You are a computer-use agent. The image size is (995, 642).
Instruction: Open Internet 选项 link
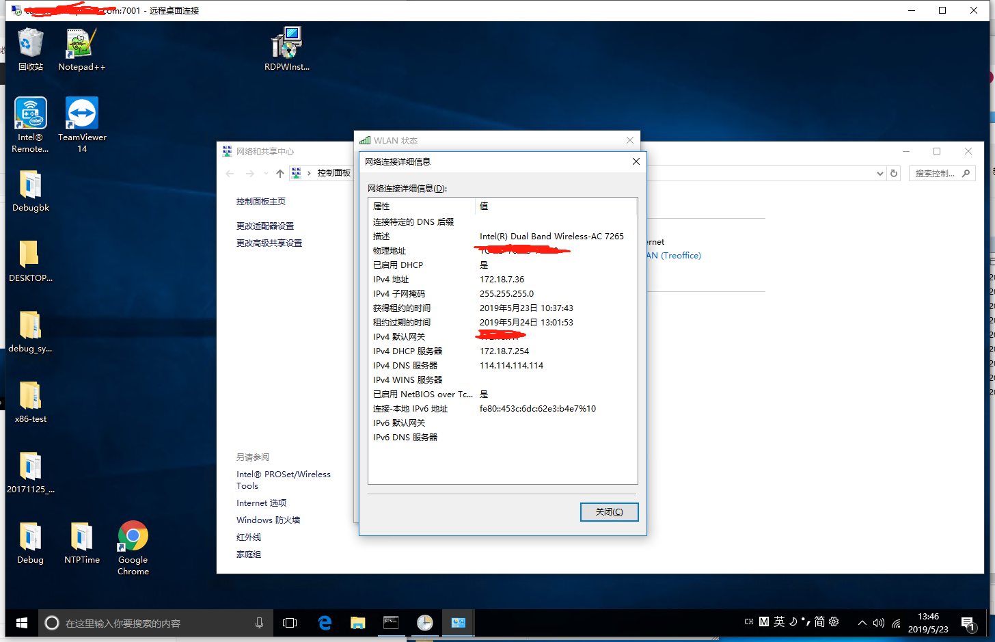pos(261,503)
